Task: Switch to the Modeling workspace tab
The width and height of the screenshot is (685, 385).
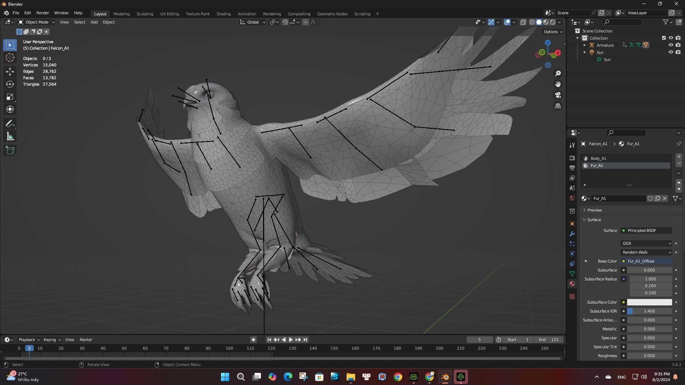Action: [121, 14]
